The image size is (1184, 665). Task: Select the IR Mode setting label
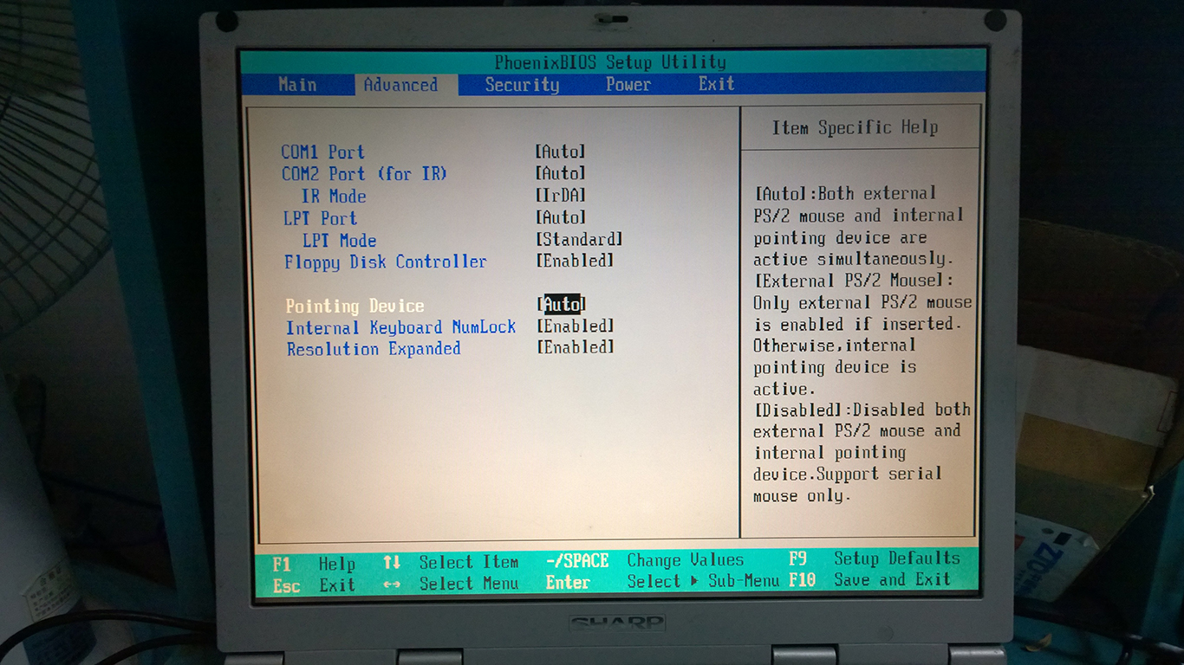334,197
